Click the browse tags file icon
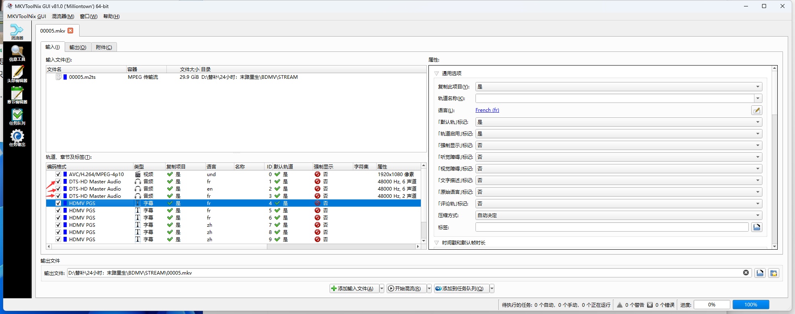The width and height of the screenshot is (795, 314). pos(756,227)
